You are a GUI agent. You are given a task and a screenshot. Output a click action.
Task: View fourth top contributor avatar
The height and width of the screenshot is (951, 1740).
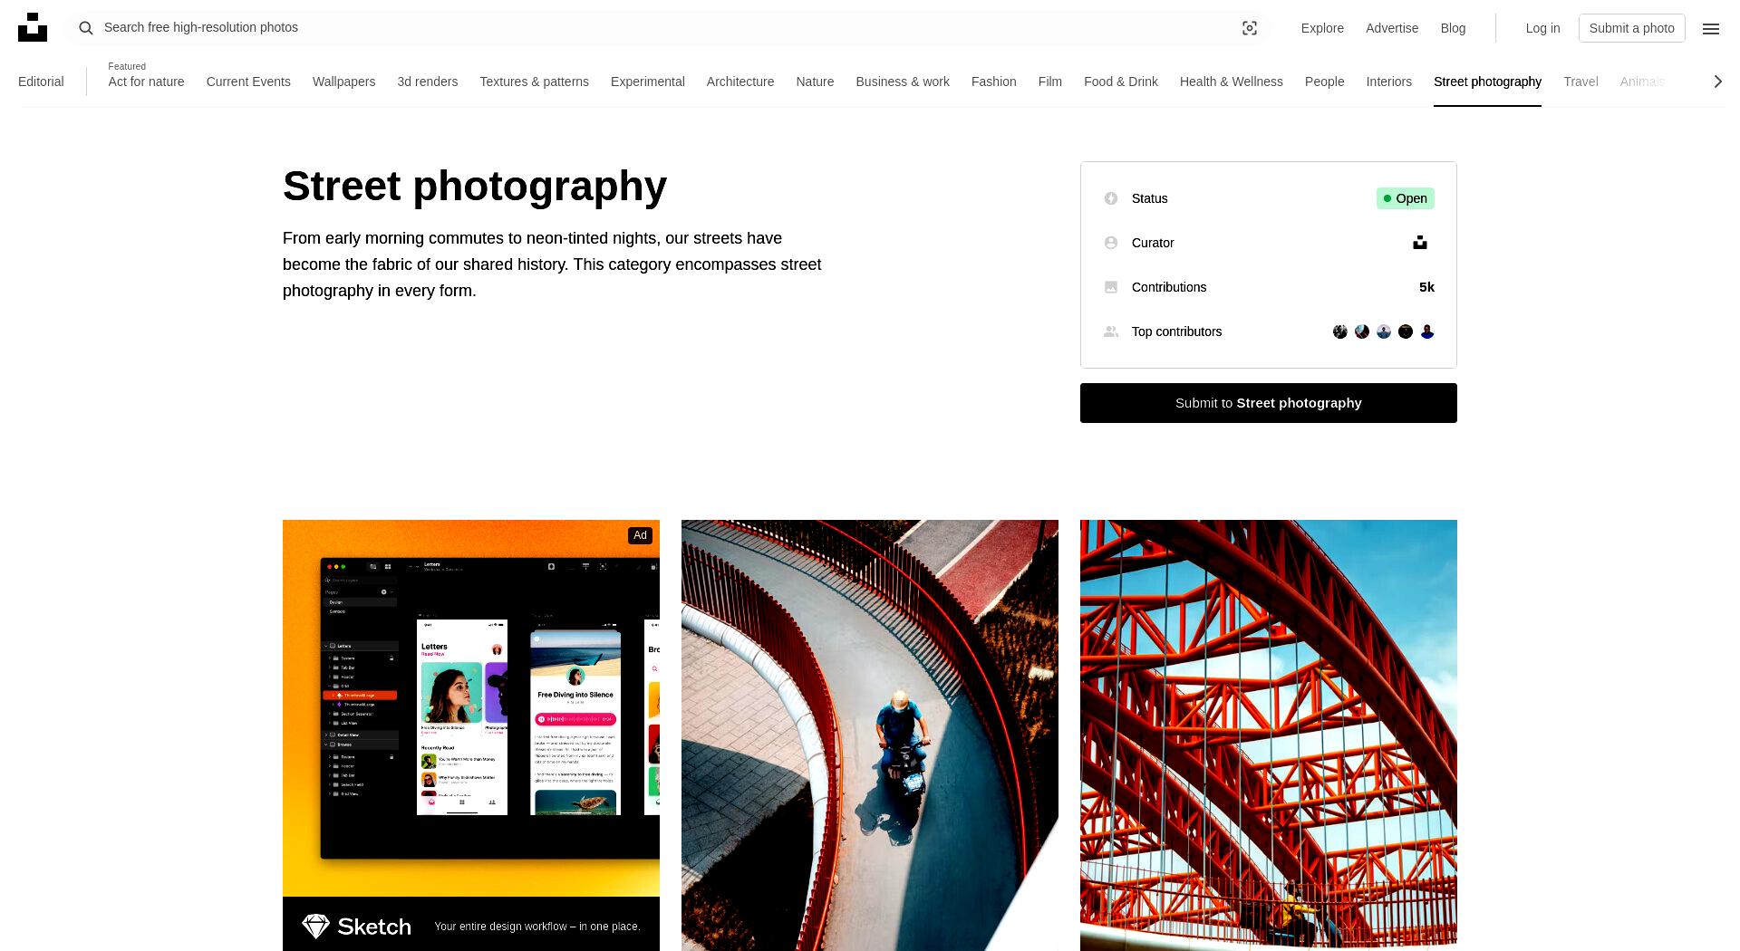pyautogui.click(x=1406, y=331)
